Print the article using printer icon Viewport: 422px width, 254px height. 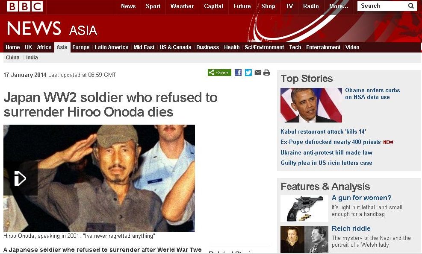tap(267, 73)
